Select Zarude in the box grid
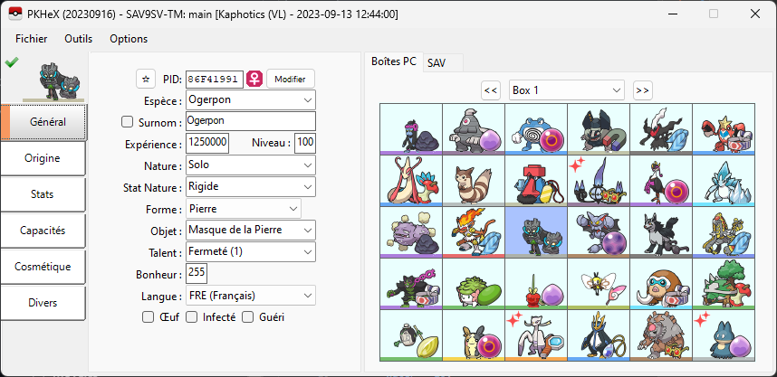The width and height of the screenshot is (777, 377). click(x=411, y=284)
